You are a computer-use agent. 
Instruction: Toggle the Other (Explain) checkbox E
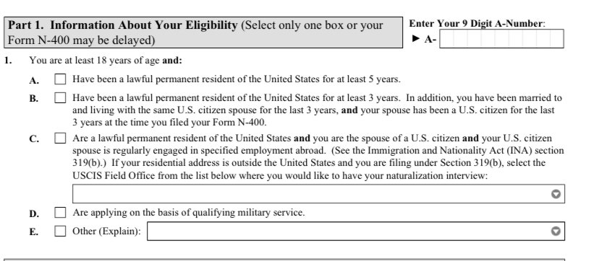point(60,231)
